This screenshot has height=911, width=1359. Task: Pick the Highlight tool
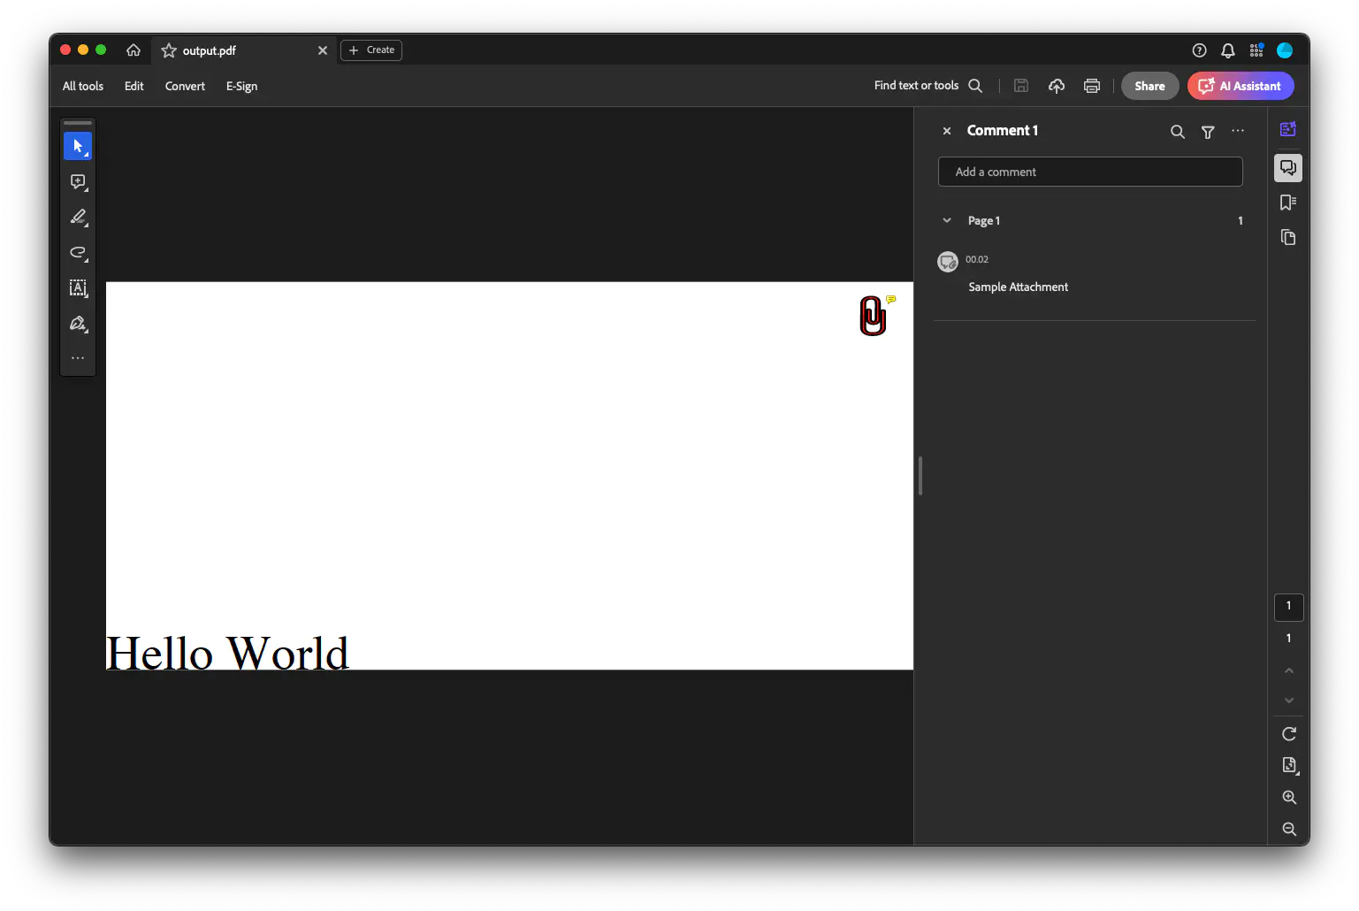click(78, 217)
